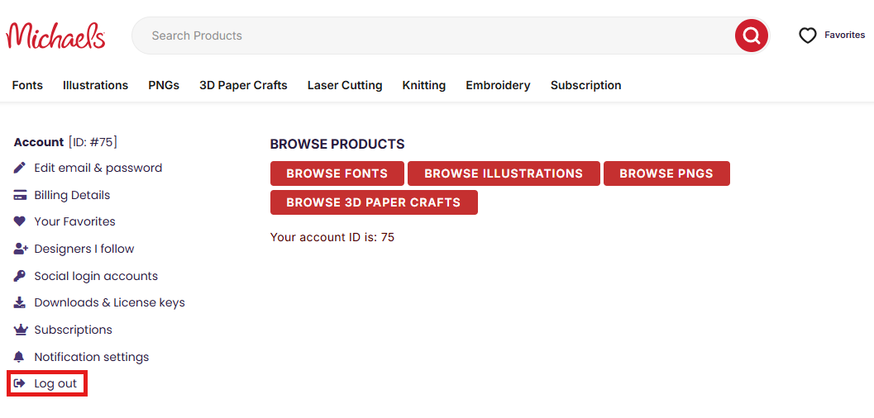
Task: Click the download icon beside License keys
Action: (x=21, y=302)
